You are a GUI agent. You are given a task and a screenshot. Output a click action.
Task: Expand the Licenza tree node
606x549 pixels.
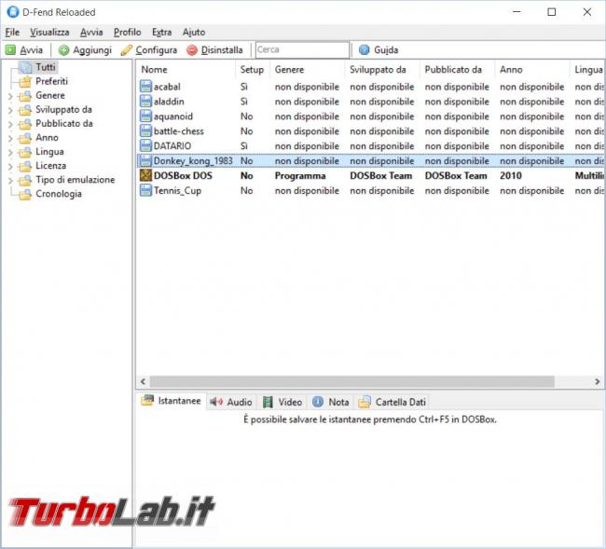pos(10,166)
